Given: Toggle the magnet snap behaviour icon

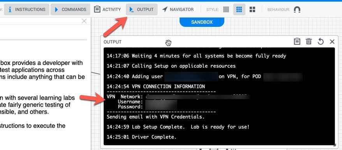Looking at the screenshot, I should pyautogui.click(x=297, y=10).
